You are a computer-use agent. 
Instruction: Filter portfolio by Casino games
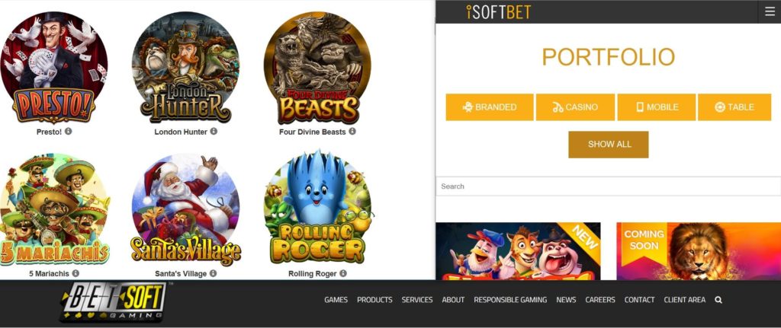575,107
